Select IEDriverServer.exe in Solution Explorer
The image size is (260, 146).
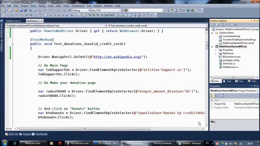(x=232, y=57)
